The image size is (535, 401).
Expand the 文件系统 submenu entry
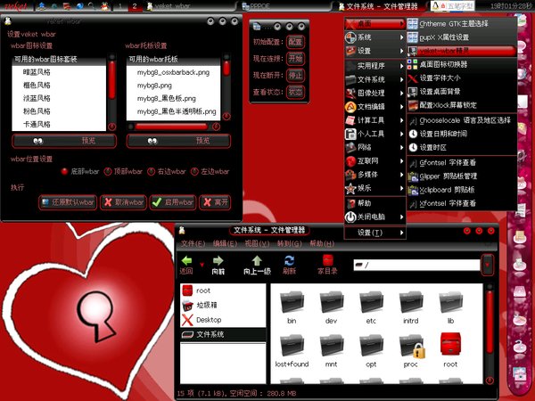[x=374, y=79]
